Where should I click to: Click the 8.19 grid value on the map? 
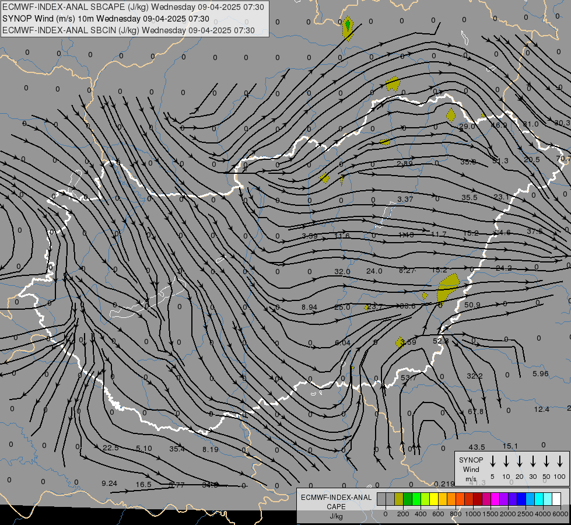click(x=211, y=450)
